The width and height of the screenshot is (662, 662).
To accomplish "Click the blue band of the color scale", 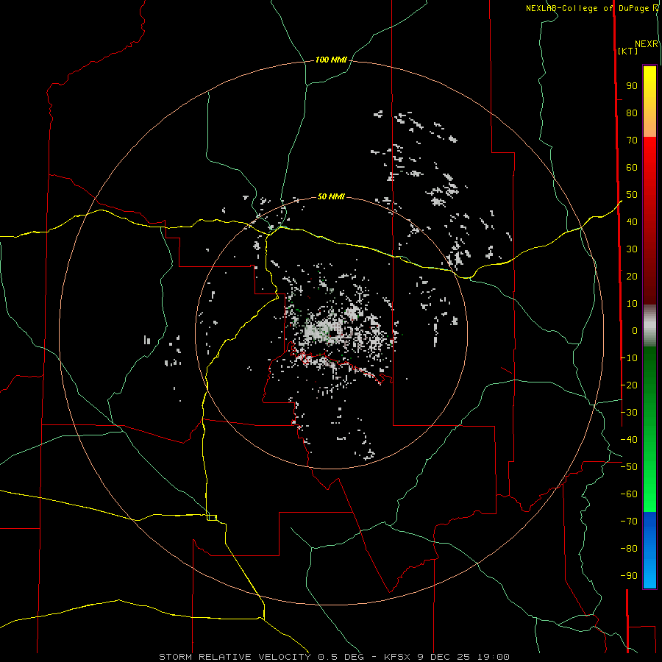I will tap(649, 549).
